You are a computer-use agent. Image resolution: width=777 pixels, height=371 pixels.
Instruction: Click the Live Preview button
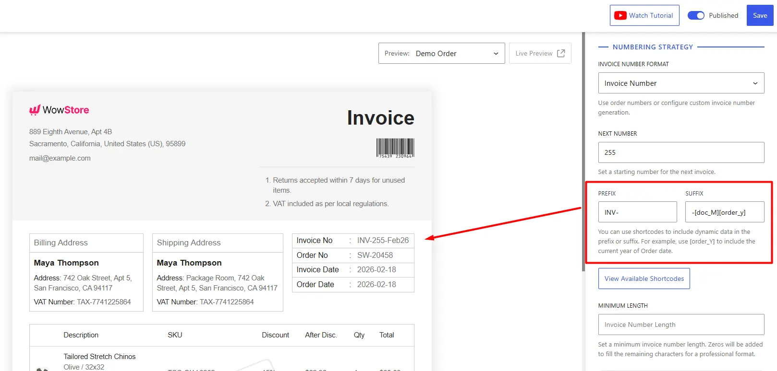pos(540,53)
